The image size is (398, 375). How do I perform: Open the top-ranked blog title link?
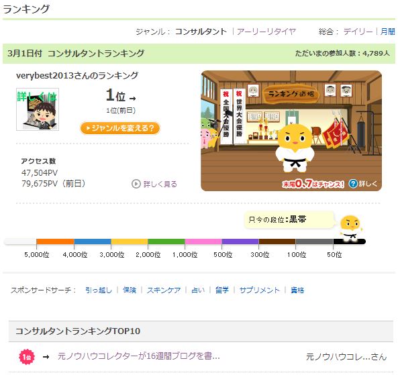pos(138,356)
